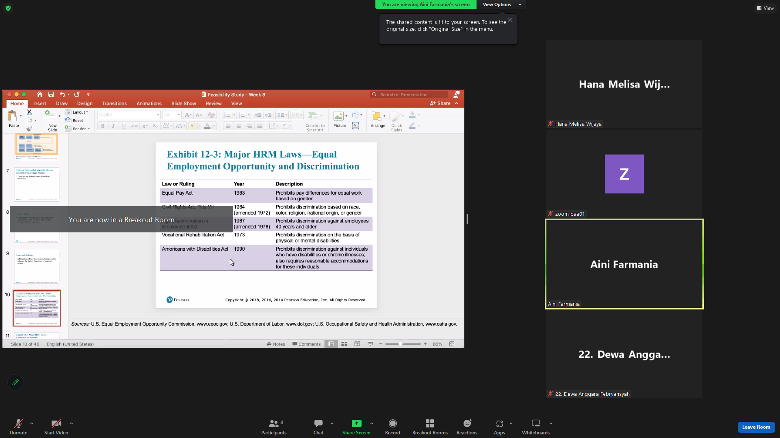Click Start Video camera icon
Viewport: 780px width, 438px height.
pos(56,423)
